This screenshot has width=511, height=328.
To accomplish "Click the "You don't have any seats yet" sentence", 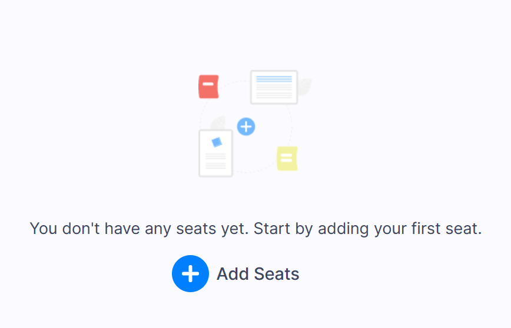I will point(139,229).
